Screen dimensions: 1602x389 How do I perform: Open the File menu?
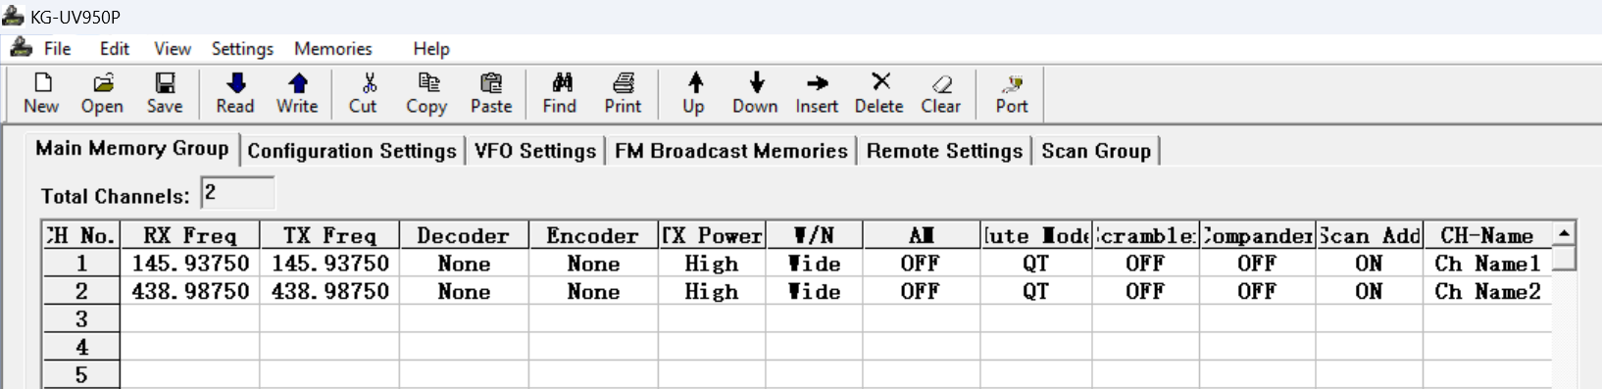[x=57, y=48]
